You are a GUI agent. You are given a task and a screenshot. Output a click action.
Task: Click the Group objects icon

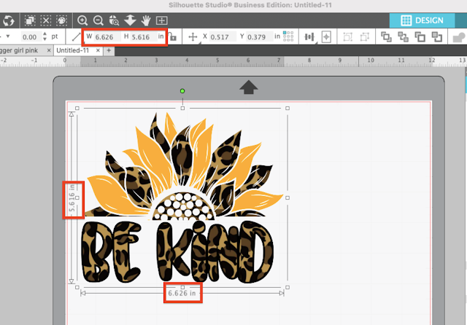click(347, 37)
